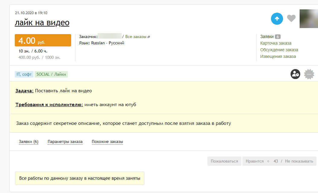Image resolution: width=318 pixels, height=193 pixels.
Task: Add order to favorites with heart icon
Action: (291, 19)
